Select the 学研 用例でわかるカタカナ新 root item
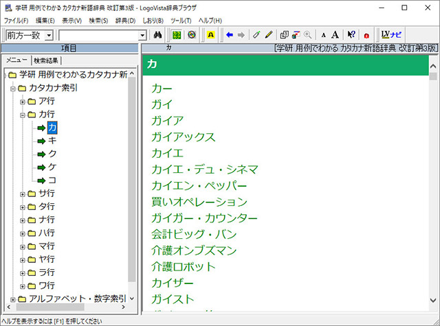 73,75
